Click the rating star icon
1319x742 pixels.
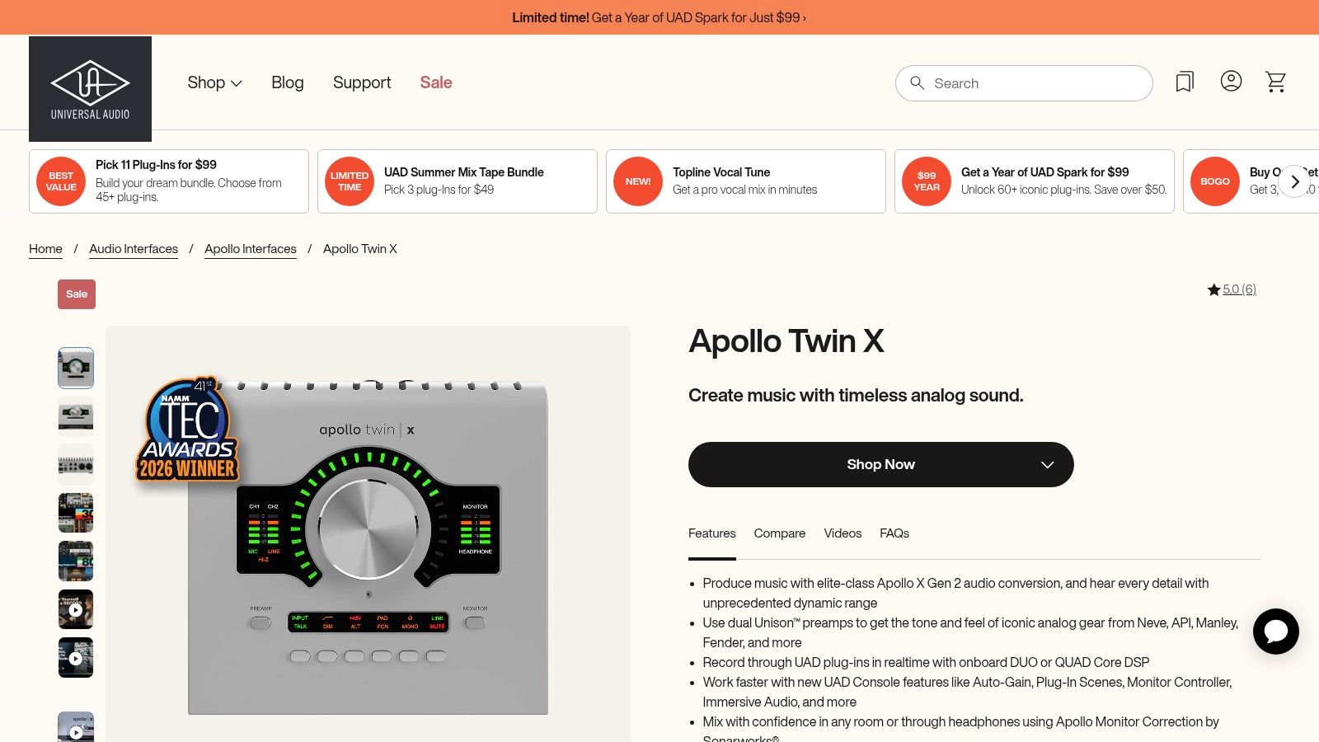[x=1213, y=289]
